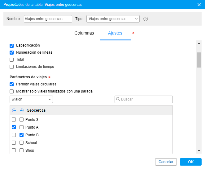Expand the wialon resource dropdown
The image size is (205, 169).
(x=31, y=99)
